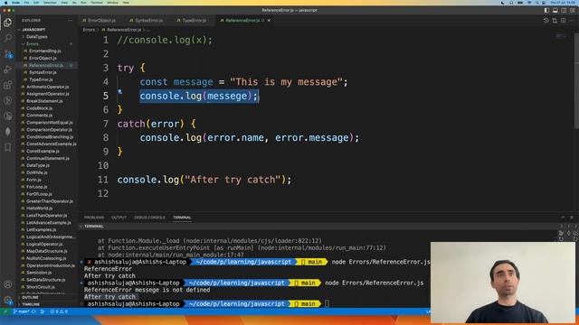Open the OUTPUT panel tab
579x325 pixels.
point(119,218)
